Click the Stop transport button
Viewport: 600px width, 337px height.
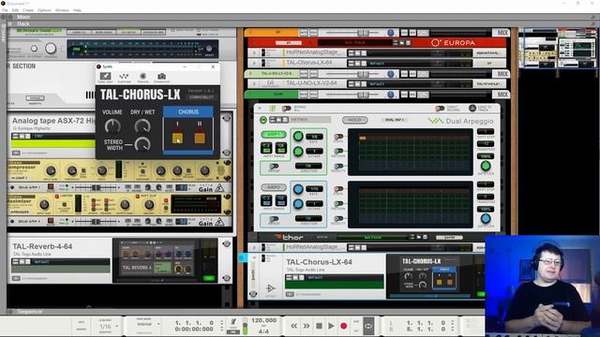(x=319, y=326)
